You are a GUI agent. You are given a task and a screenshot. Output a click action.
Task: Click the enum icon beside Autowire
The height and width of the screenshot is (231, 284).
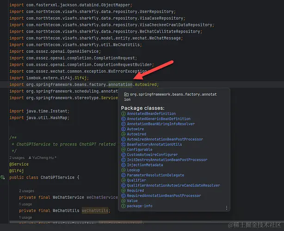[123, 129]
